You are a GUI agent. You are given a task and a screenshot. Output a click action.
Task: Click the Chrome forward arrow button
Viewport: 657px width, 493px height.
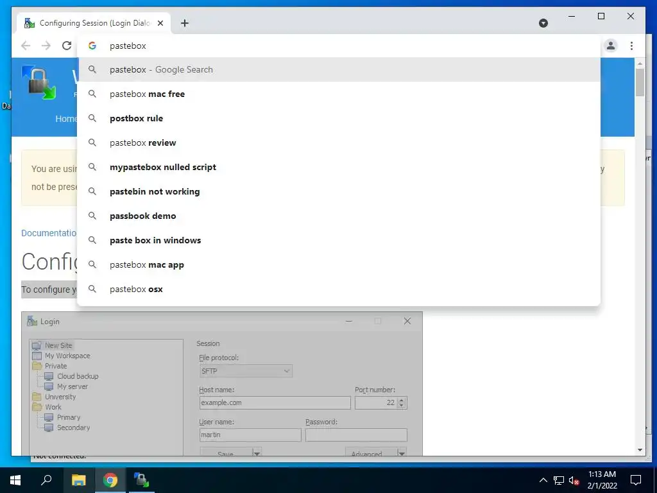[46, 46]
